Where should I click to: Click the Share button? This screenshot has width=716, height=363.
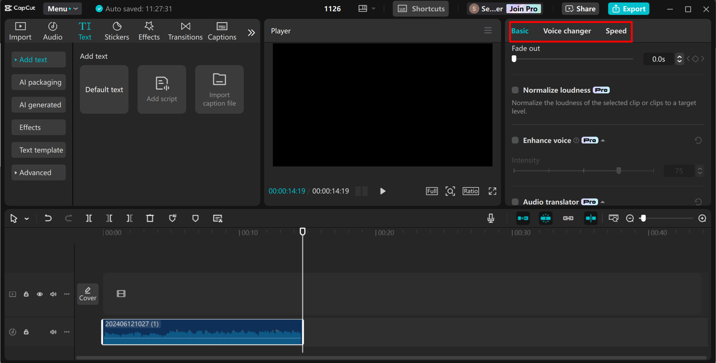coord(580,8)
